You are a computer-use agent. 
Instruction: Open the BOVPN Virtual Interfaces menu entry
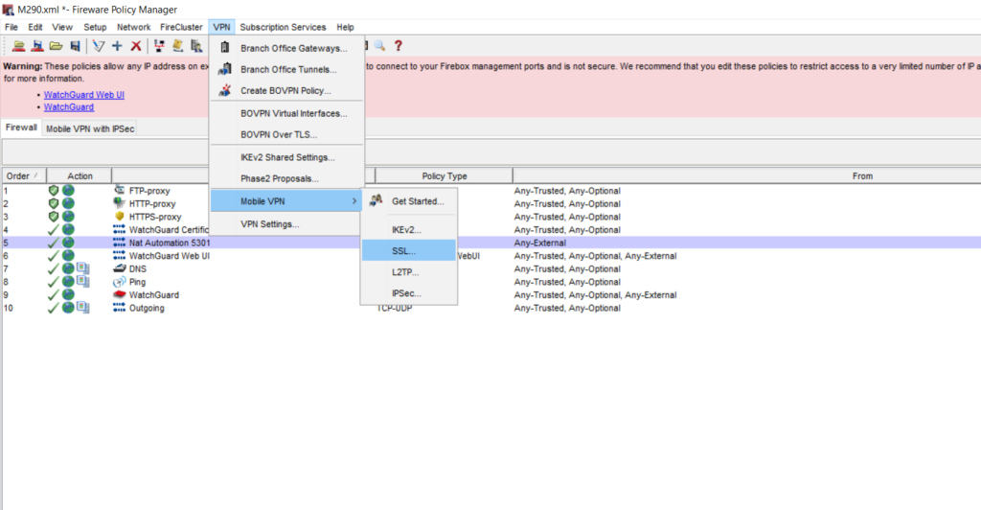[286, 113]
